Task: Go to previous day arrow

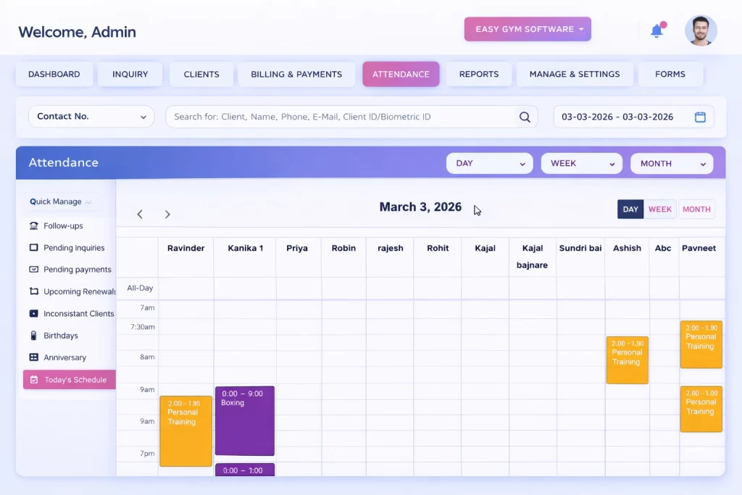Action: (x=140, y=215)
